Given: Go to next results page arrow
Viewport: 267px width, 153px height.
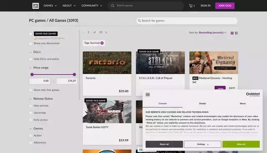Looking at the screenshot, I should [x=106, y=33].
